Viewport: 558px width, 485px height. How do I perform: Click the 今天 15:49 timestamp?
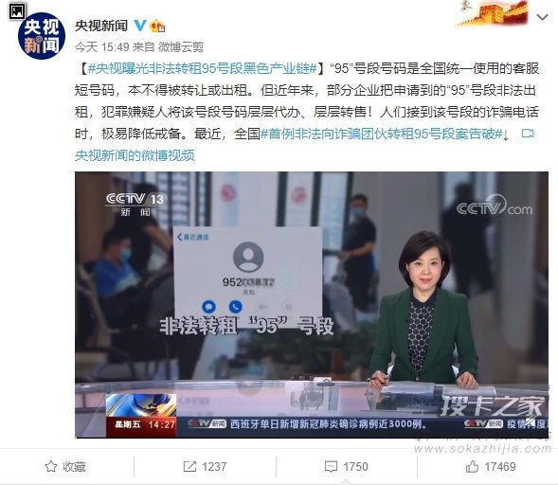(101, 47)
